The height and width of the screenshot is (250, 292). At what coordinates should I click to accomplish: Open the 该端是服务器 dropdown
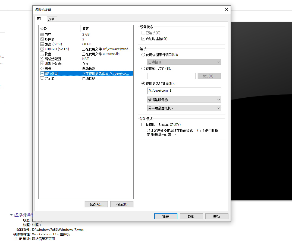pyautogui.click(x=184, y=100)
